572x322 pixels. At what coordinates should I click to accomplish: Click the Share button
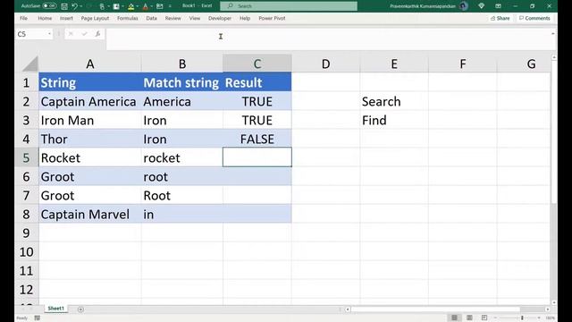pos(500,18)
